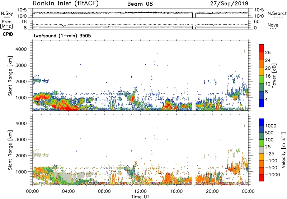Click the "20" power colorbar label
Viewport: 287px width, 199px height.
point(268,68)
